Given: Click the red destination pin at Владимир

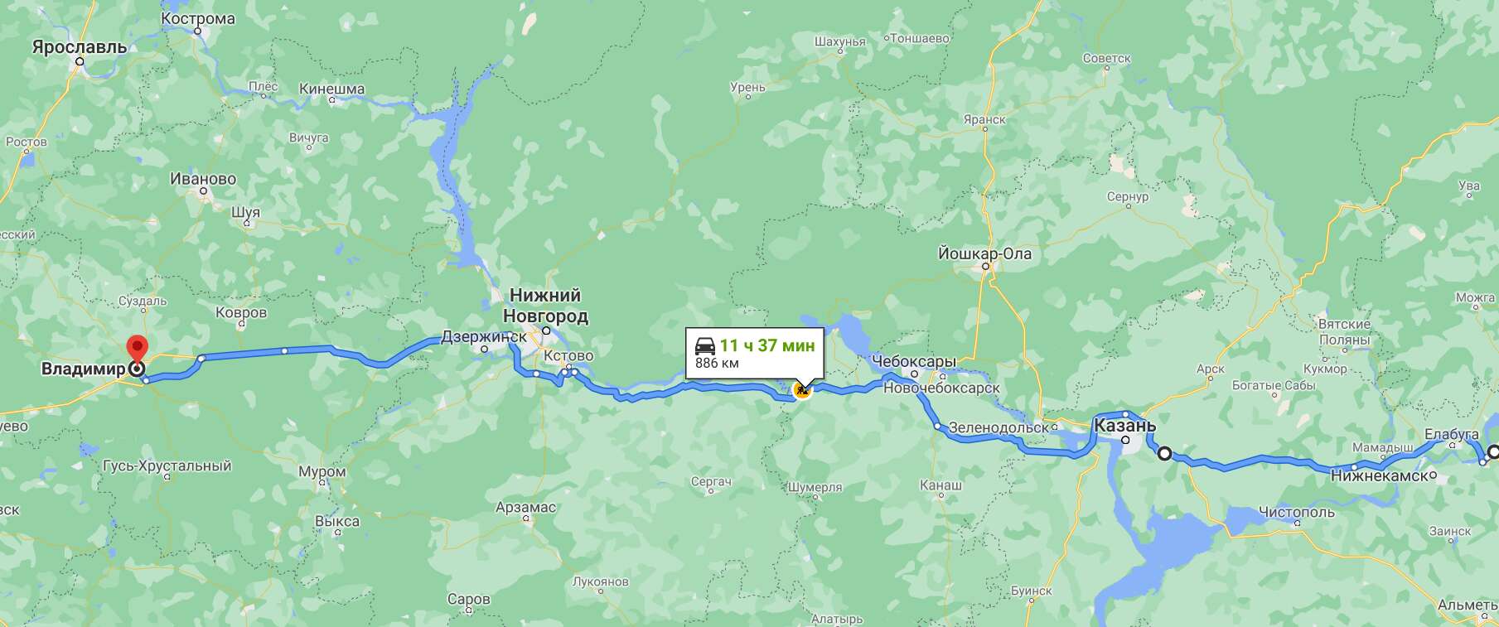Looking at the screenshot, I should coord(136,349).
